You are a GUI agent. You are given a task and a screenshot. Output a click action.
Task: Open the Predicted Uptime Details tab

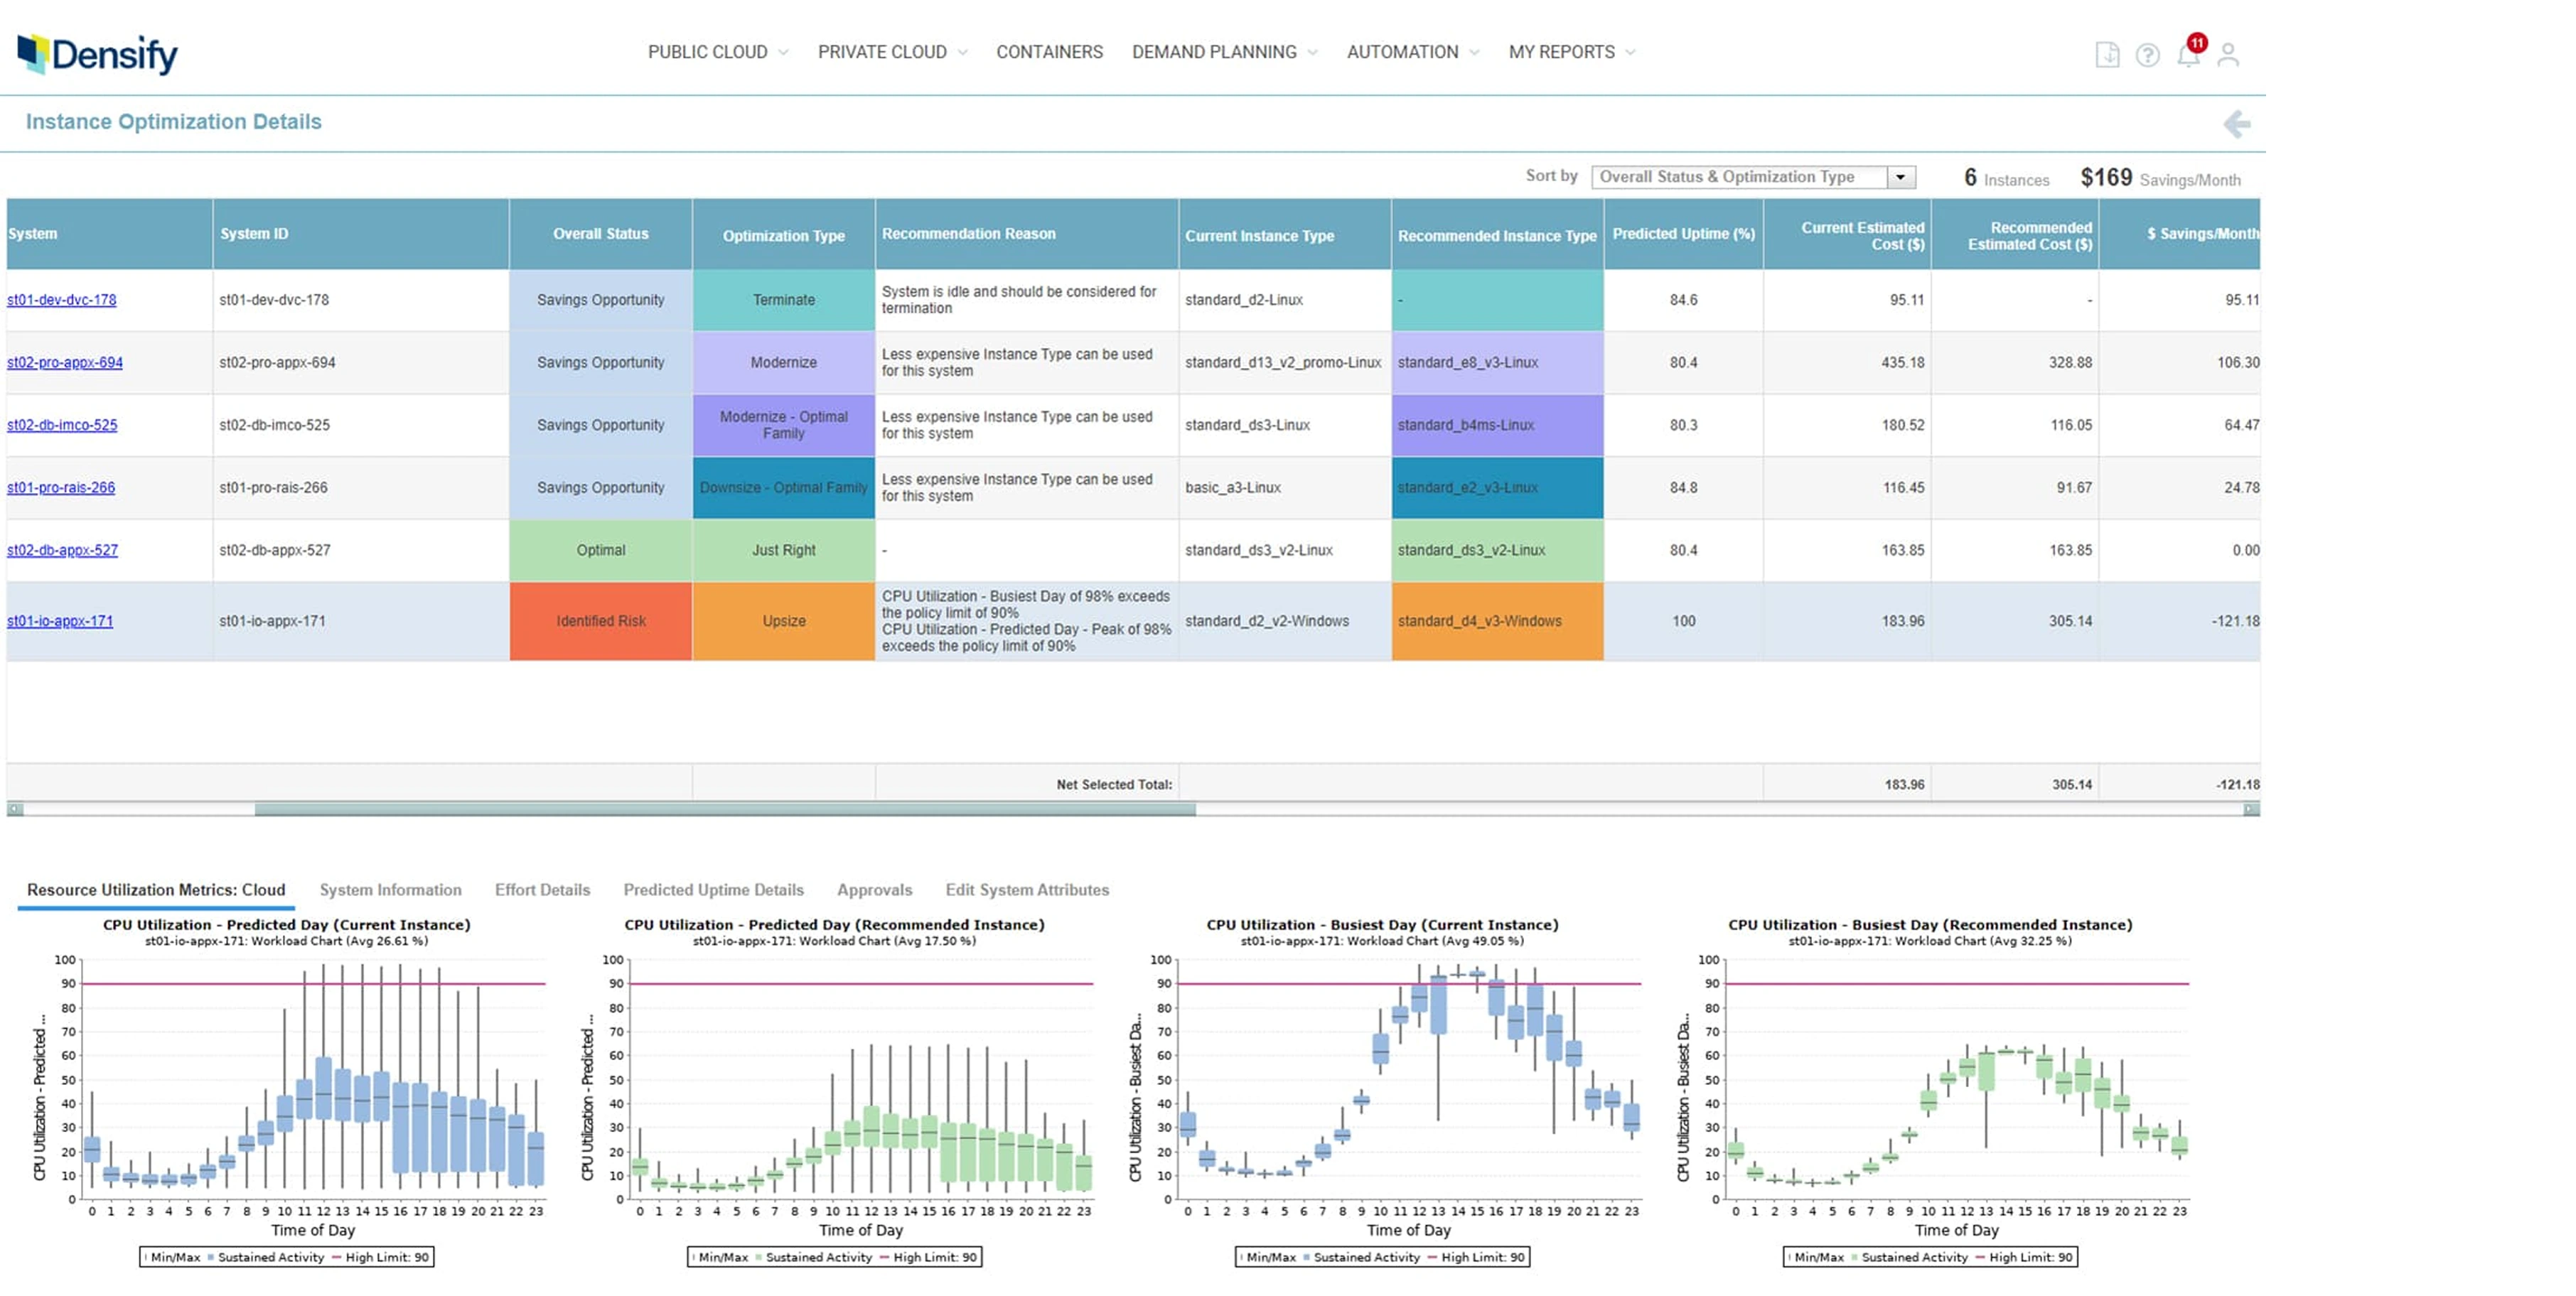[714, 890]
